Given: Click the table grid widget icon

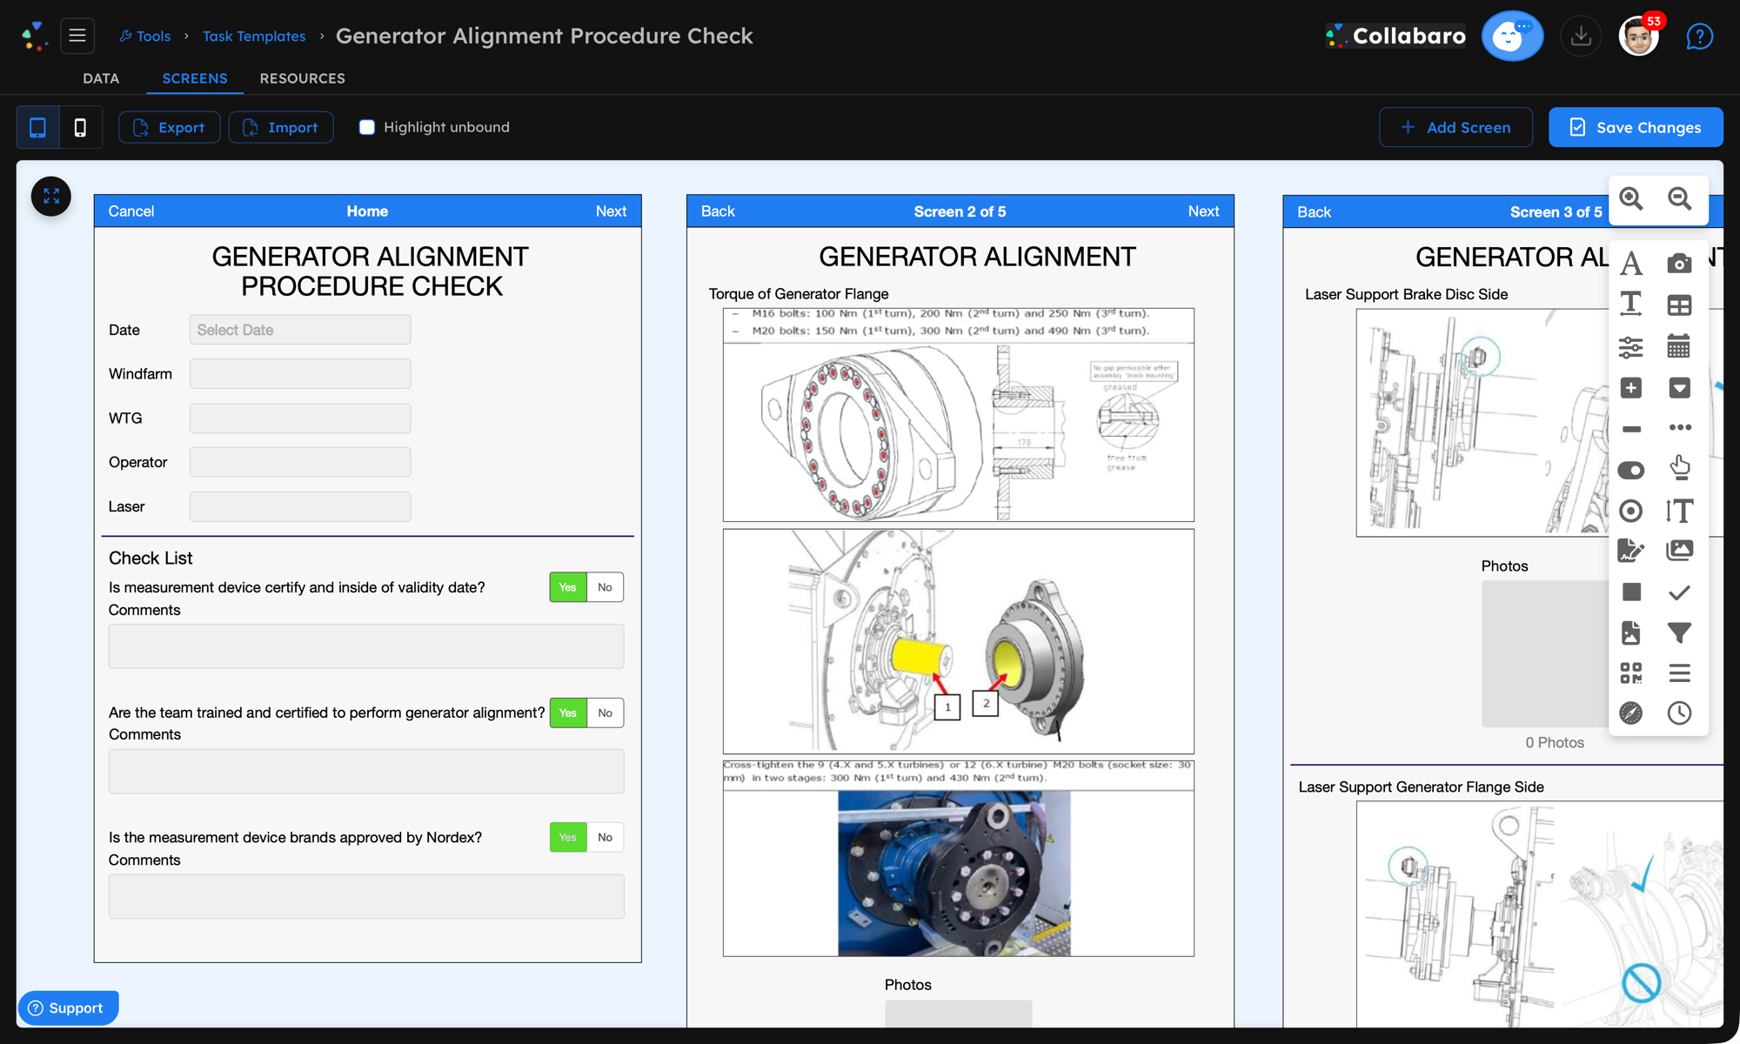Looking at the screenshot, I should (1679, 305).
